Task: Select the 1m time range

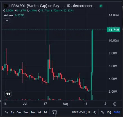Action: (x=33, y=112)
